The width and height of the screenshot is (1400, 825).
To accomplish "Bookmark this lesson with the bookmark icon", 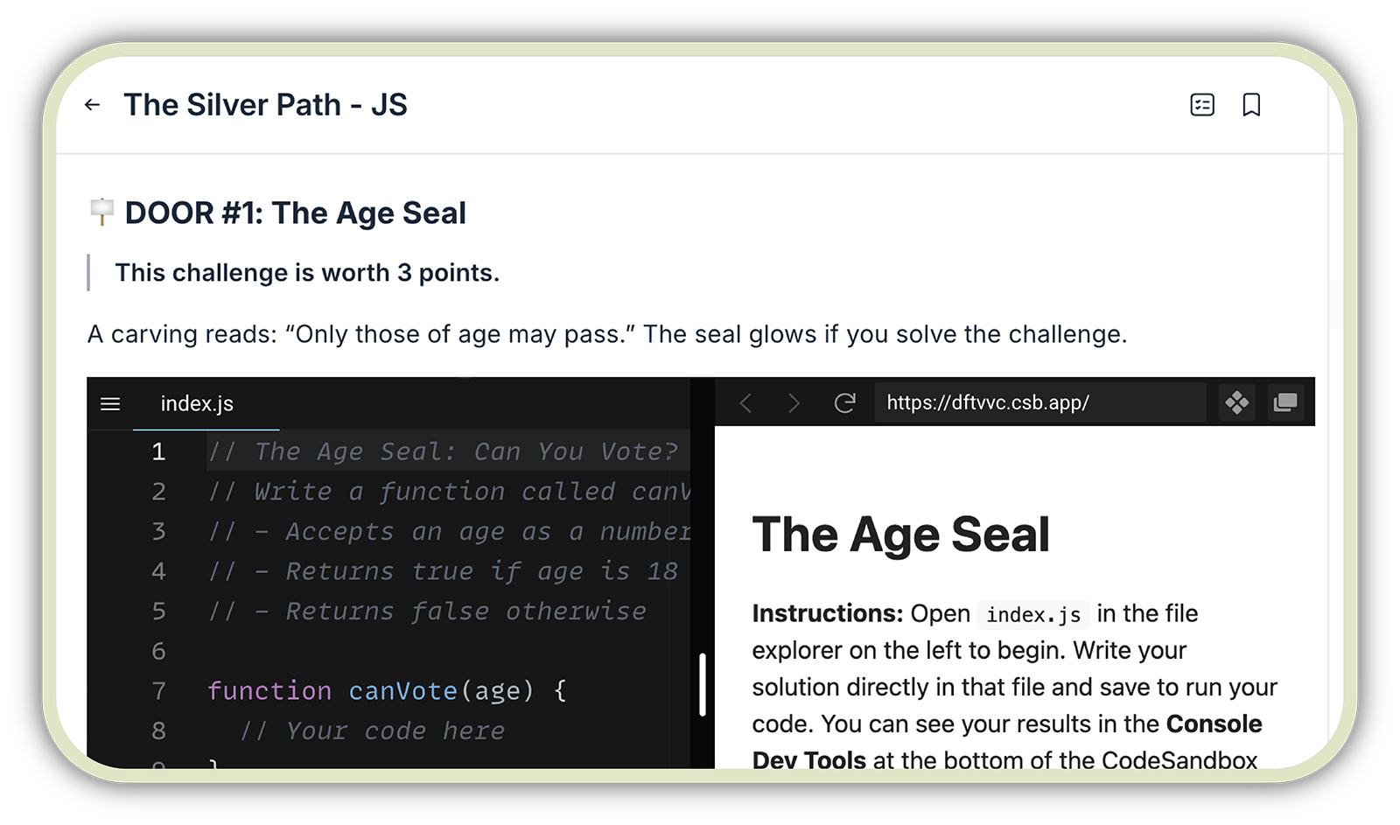I will pyautogui.click(x=1251, y=105).
